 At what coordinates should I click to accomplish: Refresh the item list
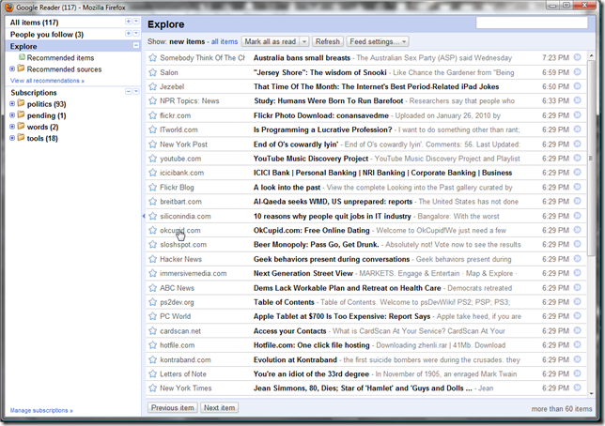(x=328, y=41)
